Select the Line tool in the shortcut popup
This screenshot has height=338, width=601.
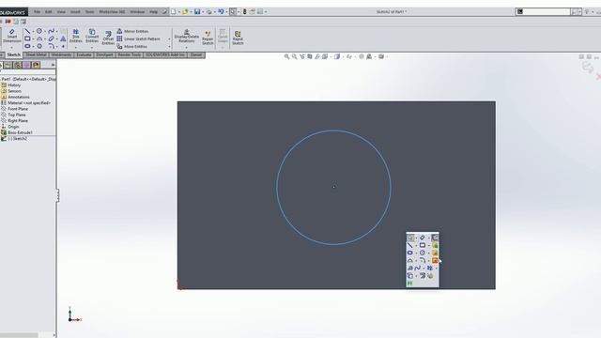click(x=410, y=245)
